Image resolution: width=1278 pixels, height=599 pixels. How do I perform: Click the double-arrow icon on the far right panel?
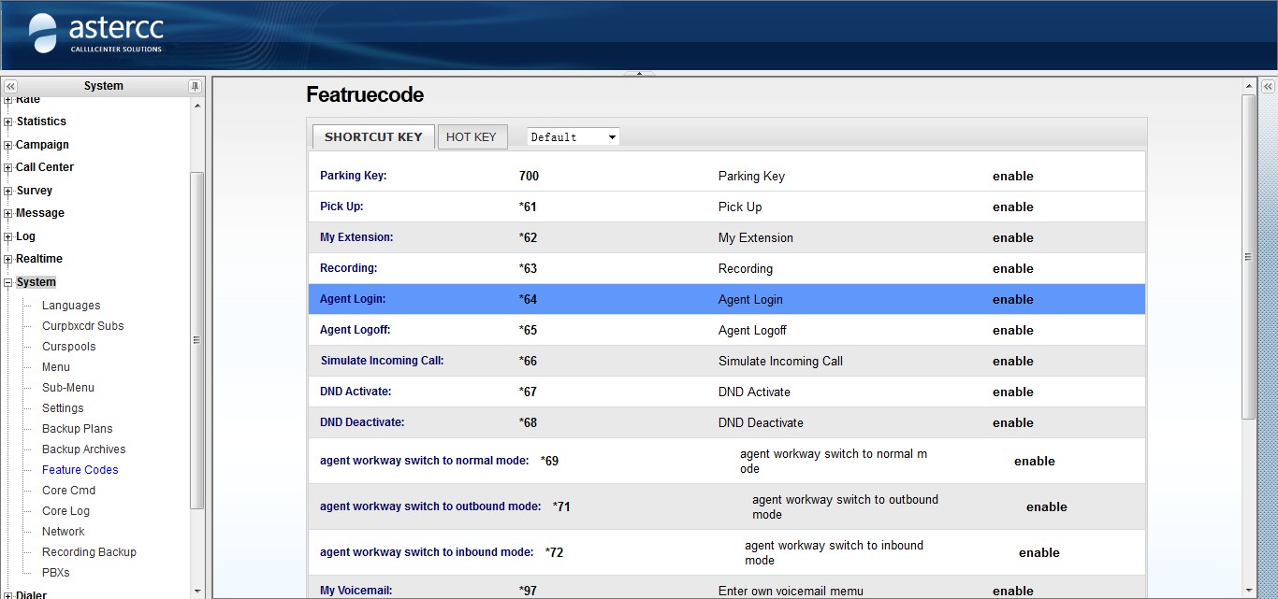pos(1268,86)
